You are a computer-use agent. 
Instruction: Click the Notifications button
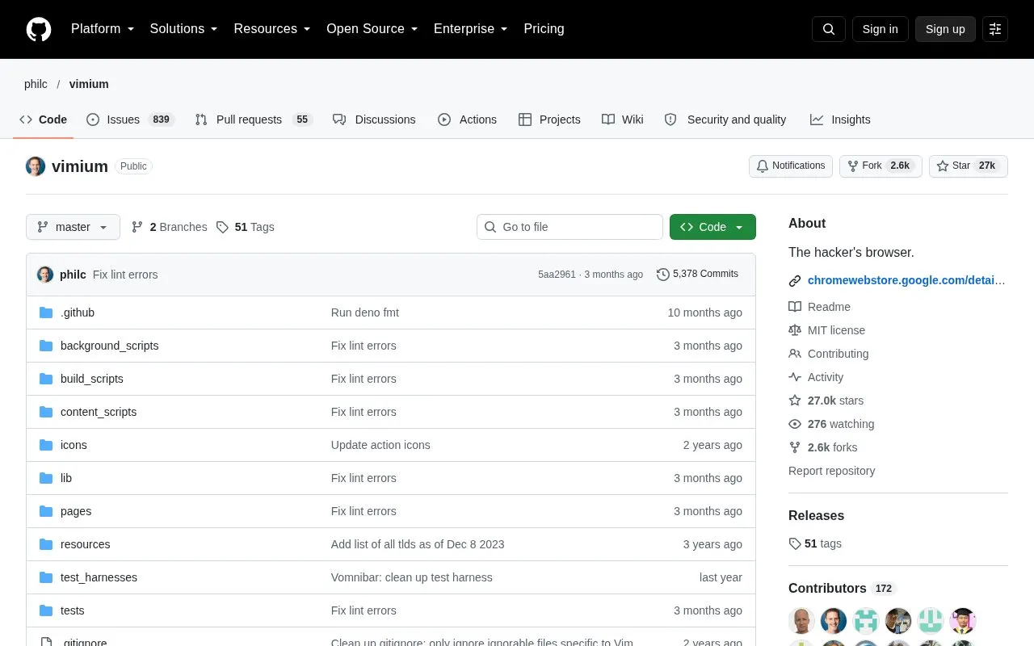tap(791, 166)
